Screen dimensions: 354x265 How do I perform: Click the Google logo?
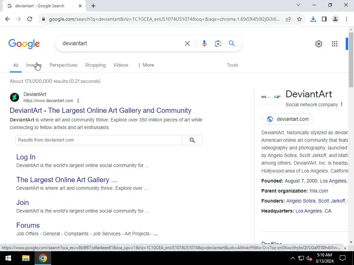coord(24,44)
